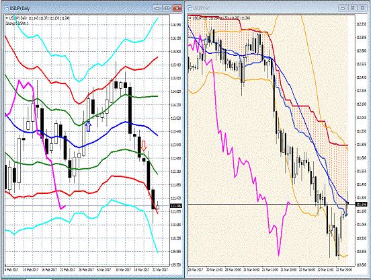The width and height of the screenshot is (371, 280).
Task: Click the 20 Mar 12:00 label on the H1 axis
Action: pyautogui.click(x=214, y=270)
